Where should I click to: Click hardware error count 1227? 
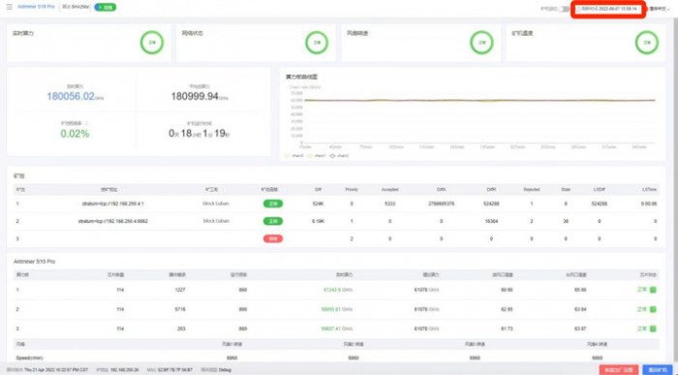pos(180,290)
